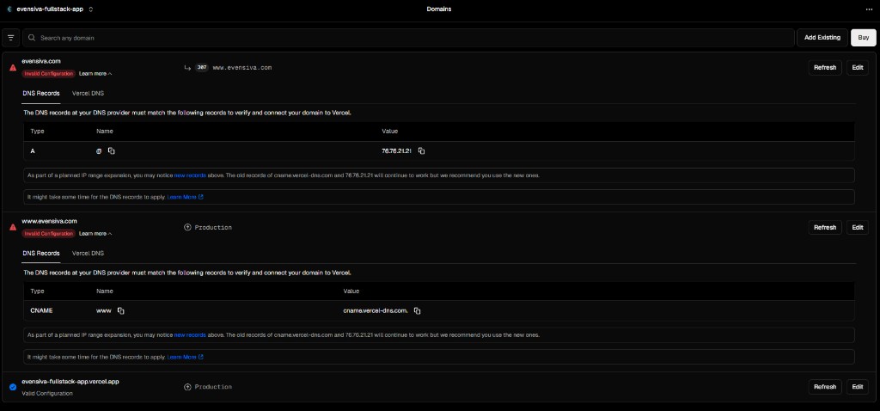Click the A record type cell
Viewport: 880px width, 411px height.
(x=33, y=151)
